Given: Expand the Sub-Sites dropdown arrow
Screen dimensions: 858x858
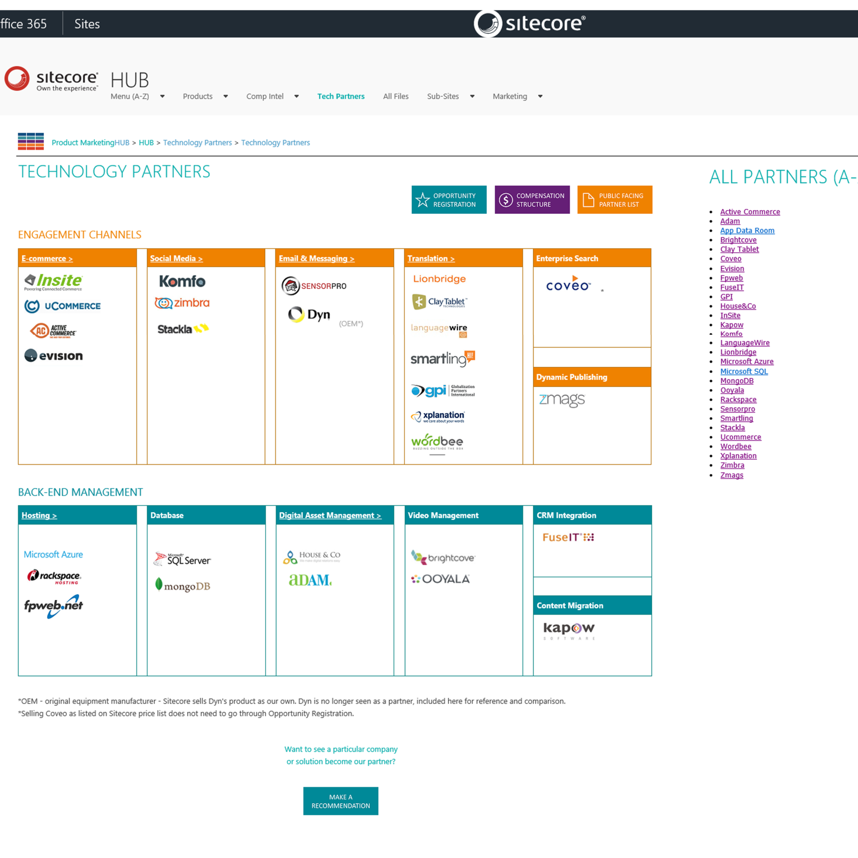Looking at the screenshot, I should [472, 96].
